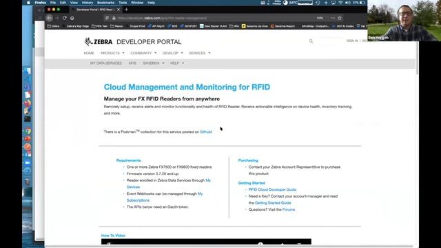
Task: Click the Time Machine clock icon in menu bar
Action: click(318, 3)
